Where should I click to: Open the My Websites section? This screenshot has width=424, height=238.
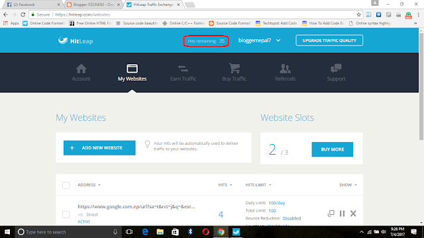(132, 73)
